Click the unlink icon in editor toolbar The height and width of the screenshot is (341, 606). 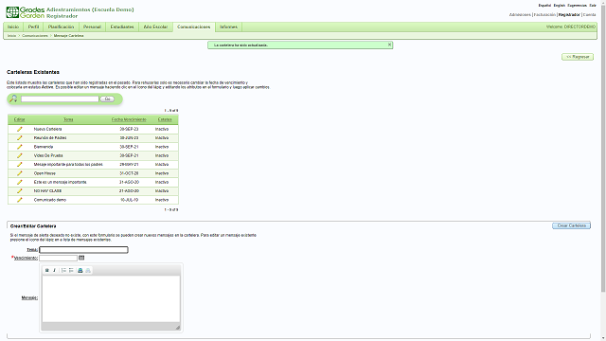(x=88, y=270)
